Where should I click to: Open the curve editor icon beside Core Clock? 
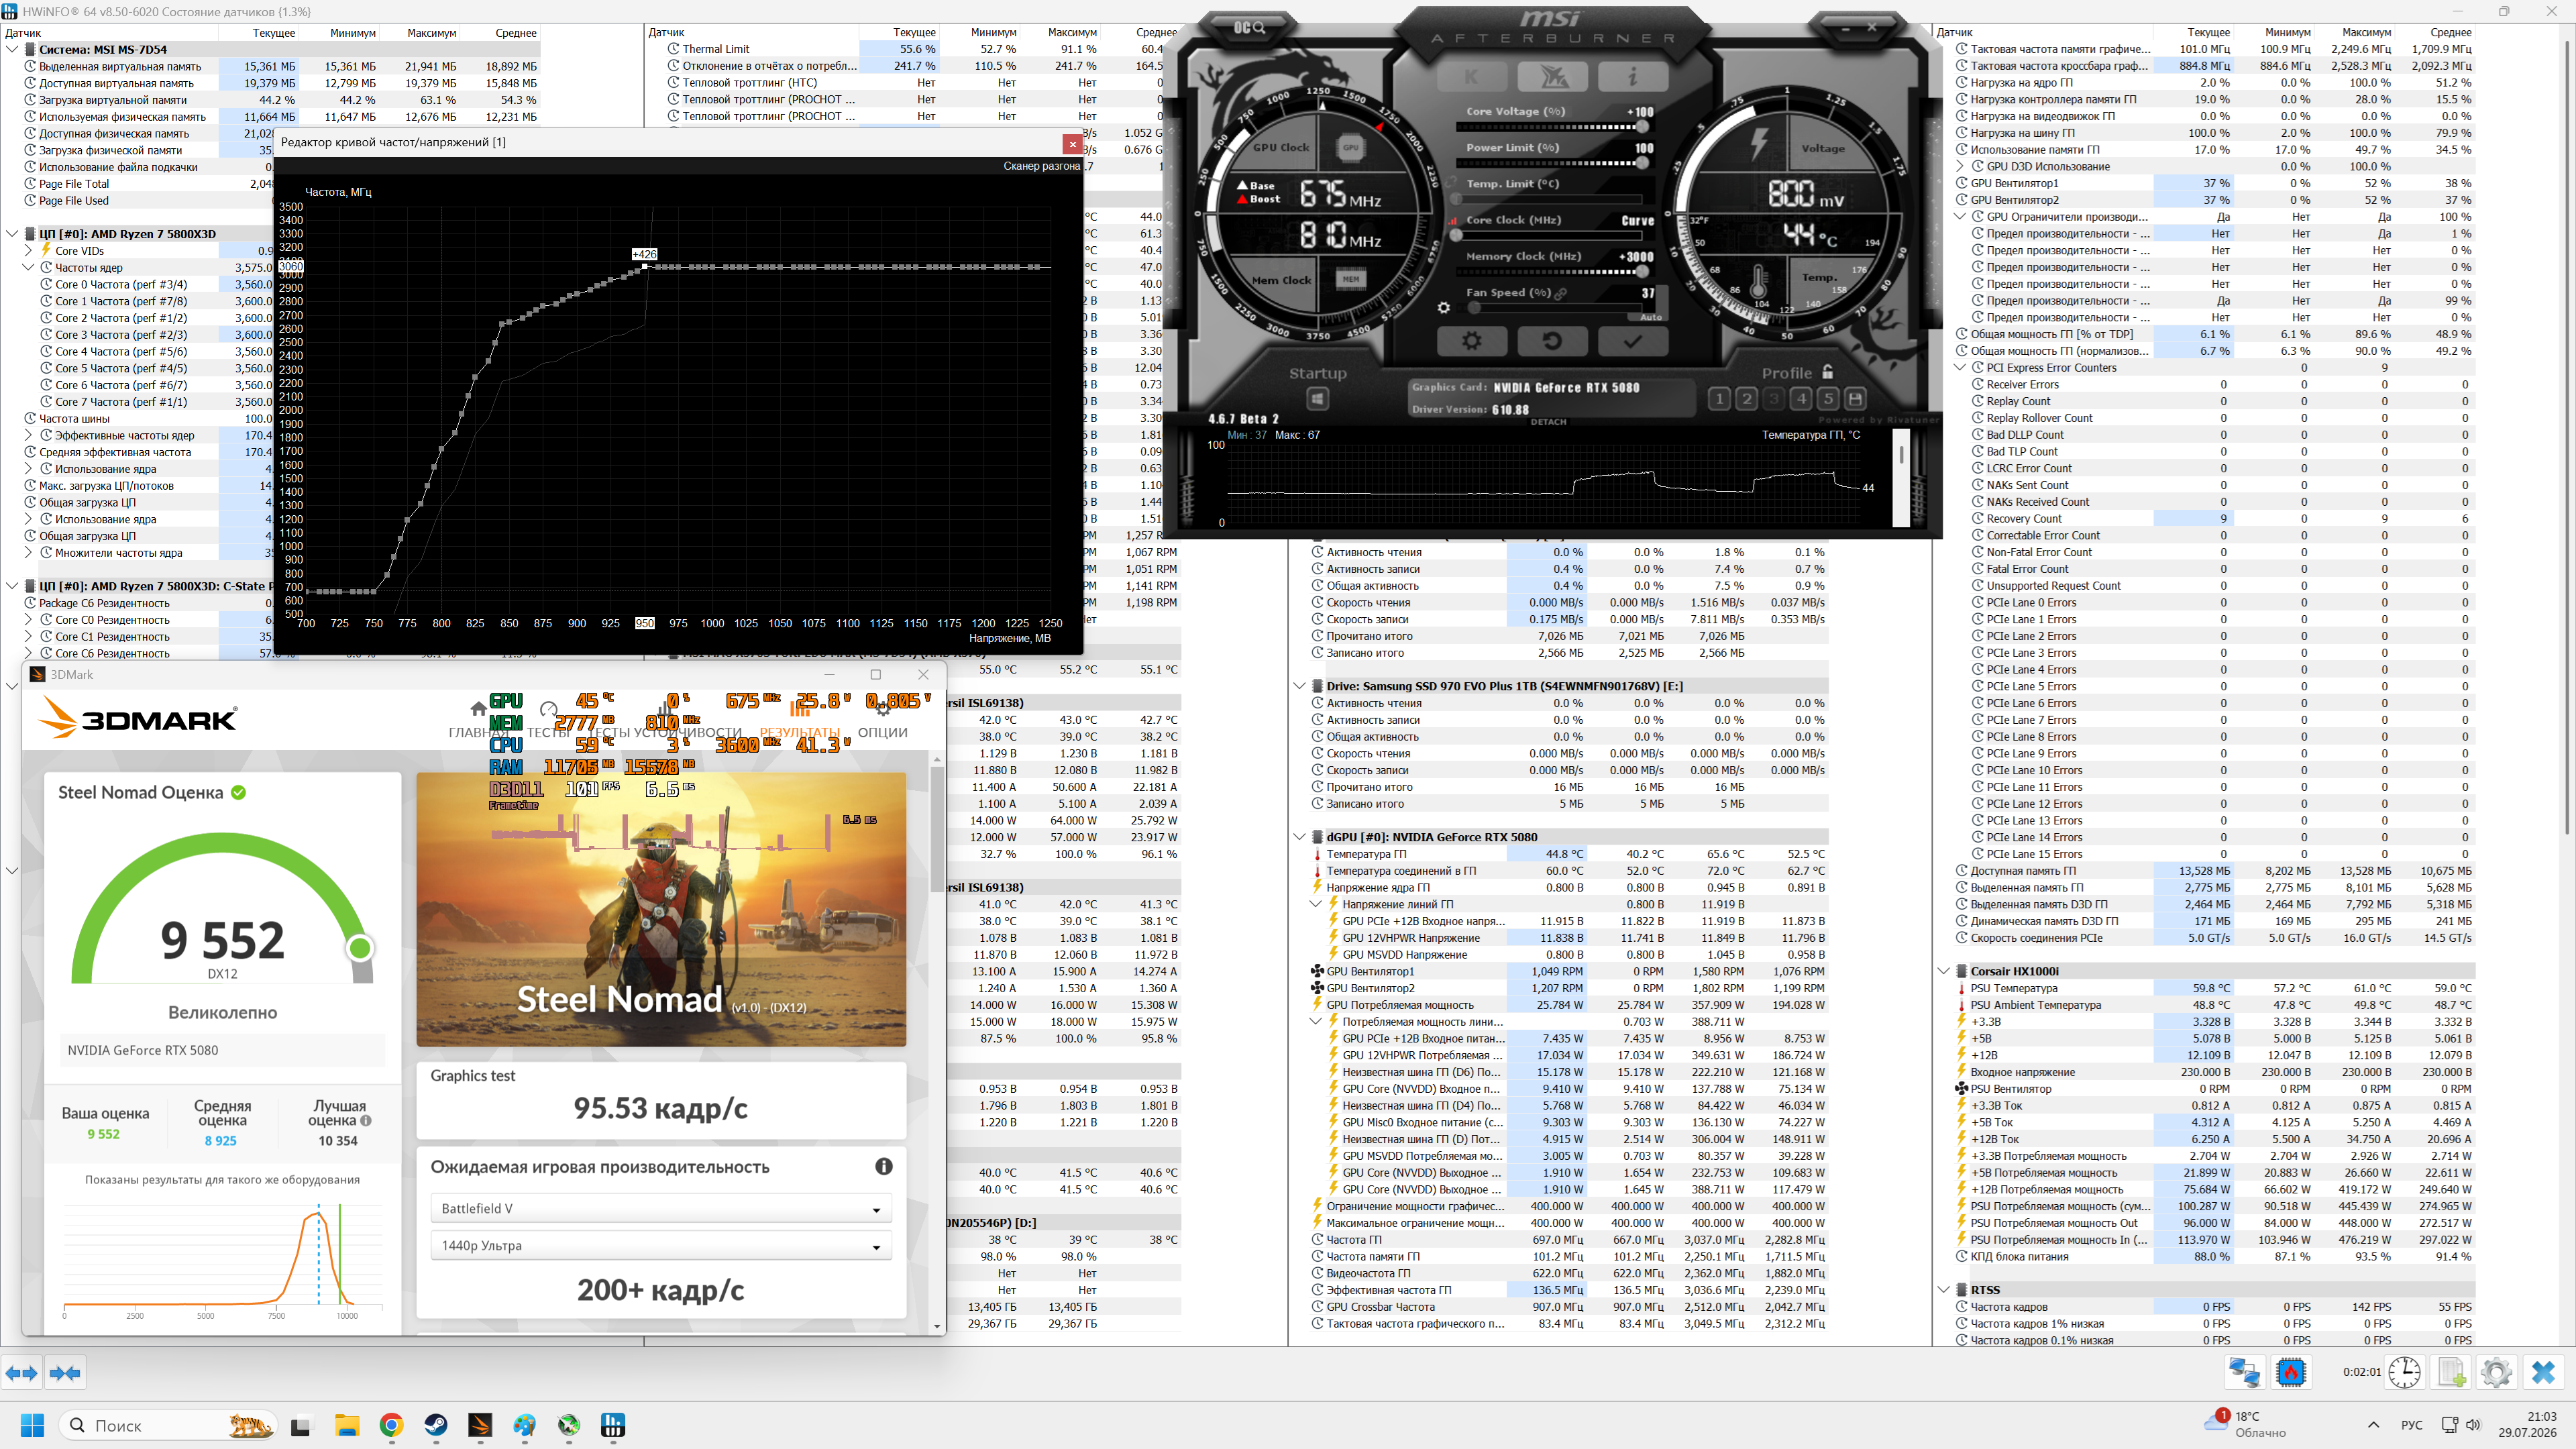[x=1452, y=221]
